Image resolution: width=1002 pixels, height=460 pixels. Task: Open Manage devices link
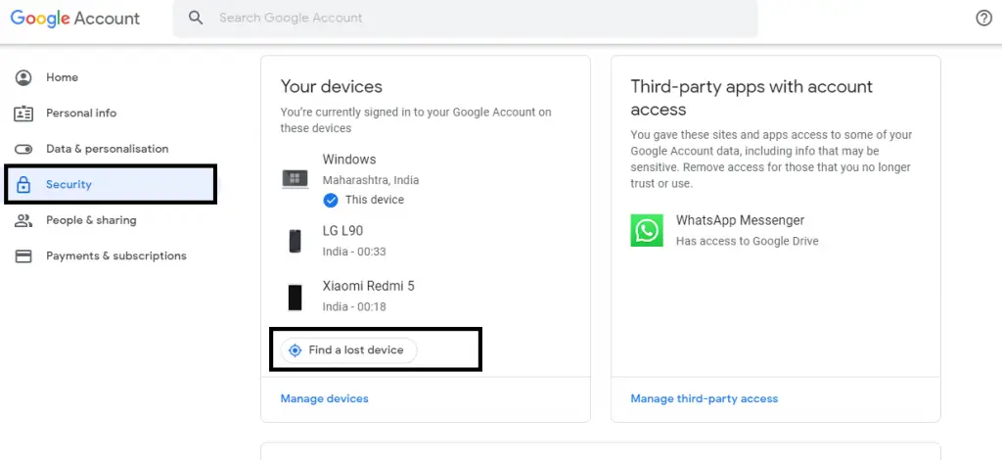[x=325, y=398]
